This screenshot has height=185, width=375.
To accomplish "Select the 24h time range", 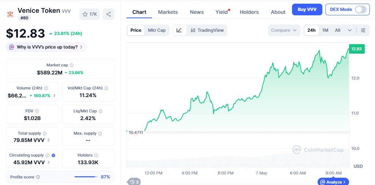I will point(311,30).
